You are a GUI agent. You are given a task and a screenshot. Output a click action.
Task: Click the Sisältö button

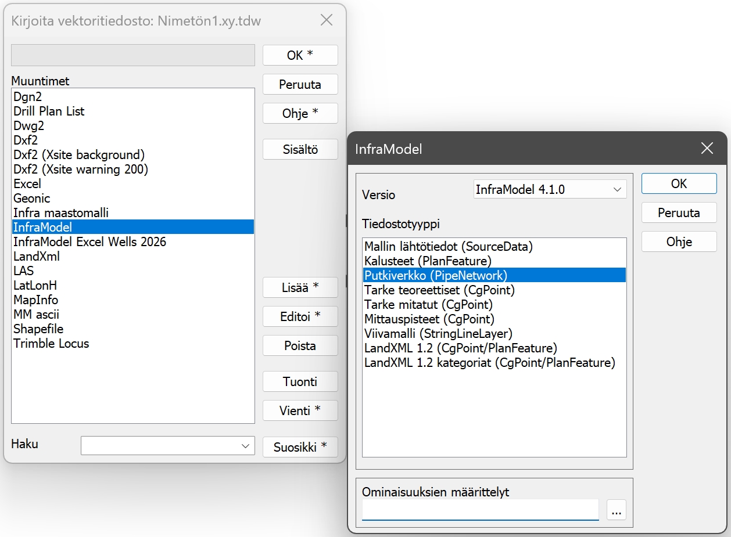(300, 149)
